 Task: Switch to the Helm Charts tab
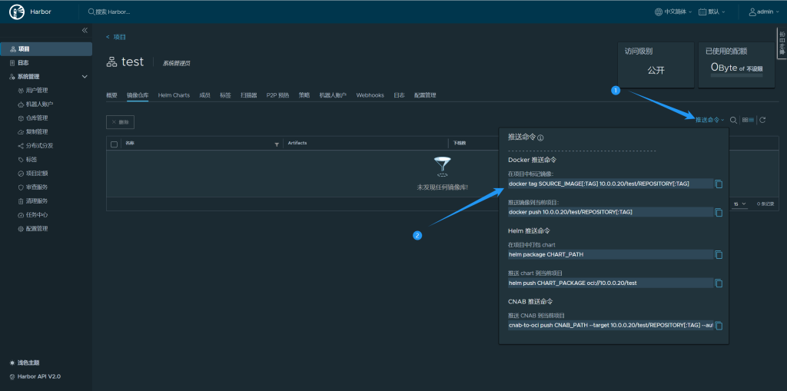[x=174, y=95]
